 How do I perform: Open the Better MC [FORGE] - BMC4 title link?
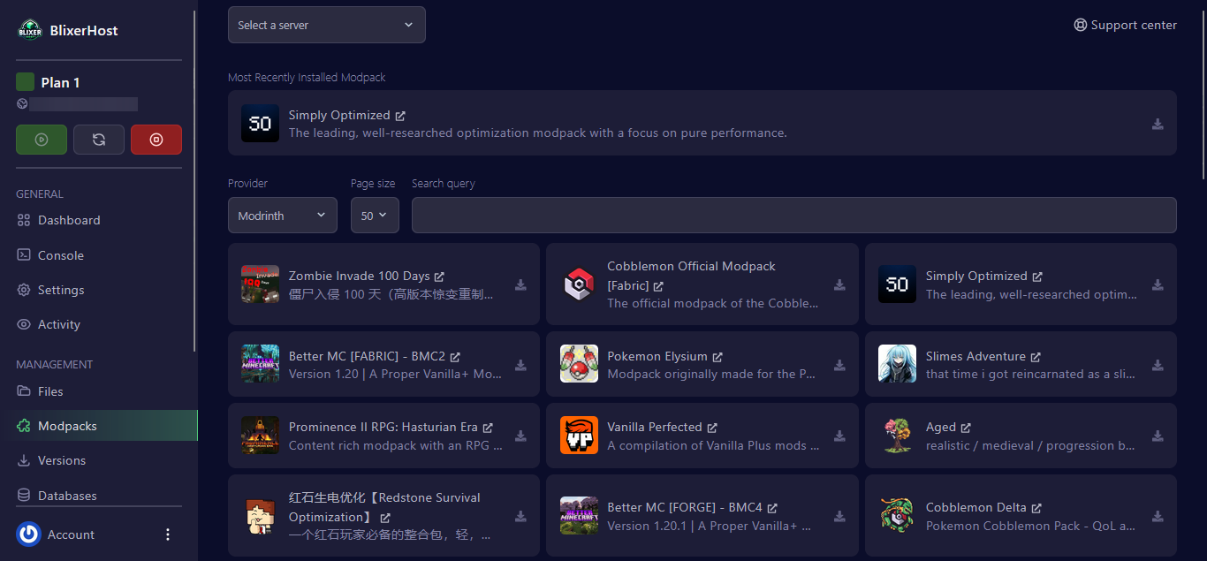685,508
